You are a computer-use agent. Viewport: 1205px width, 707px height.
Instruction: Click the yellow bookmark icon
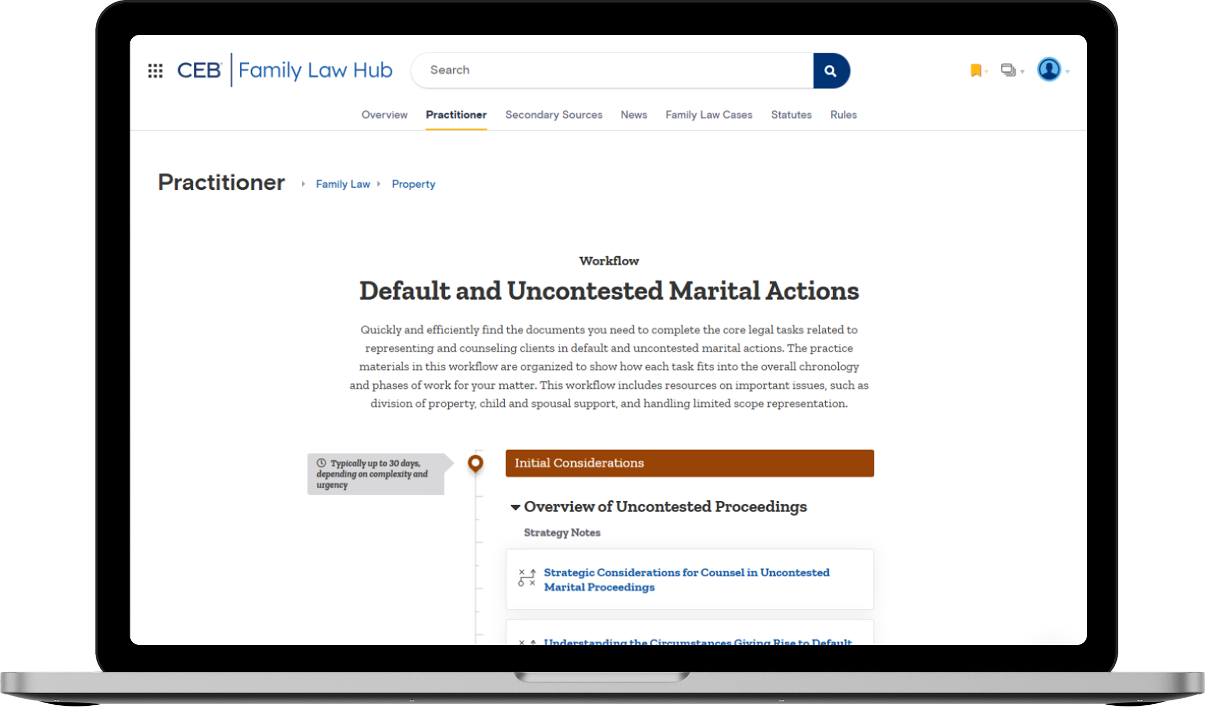click(976, 70)
